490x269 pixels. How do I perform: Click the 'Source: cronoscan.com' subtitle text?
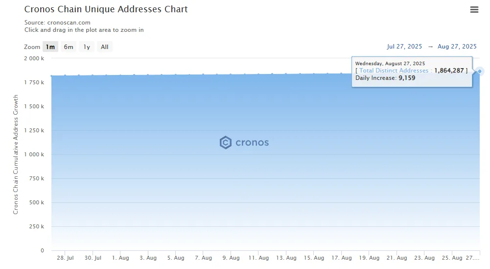click(57, 23)
